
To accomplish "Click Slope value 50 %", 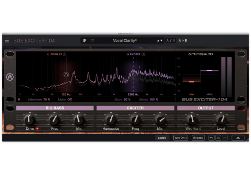I will (127, 100).
